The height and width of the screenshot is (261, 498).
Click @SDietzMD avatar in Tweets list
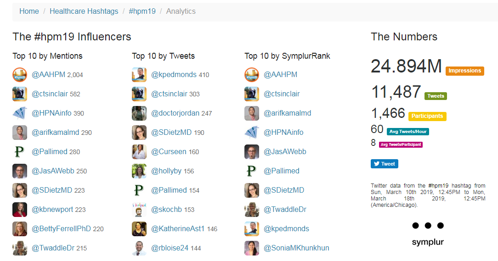(139, 133)
